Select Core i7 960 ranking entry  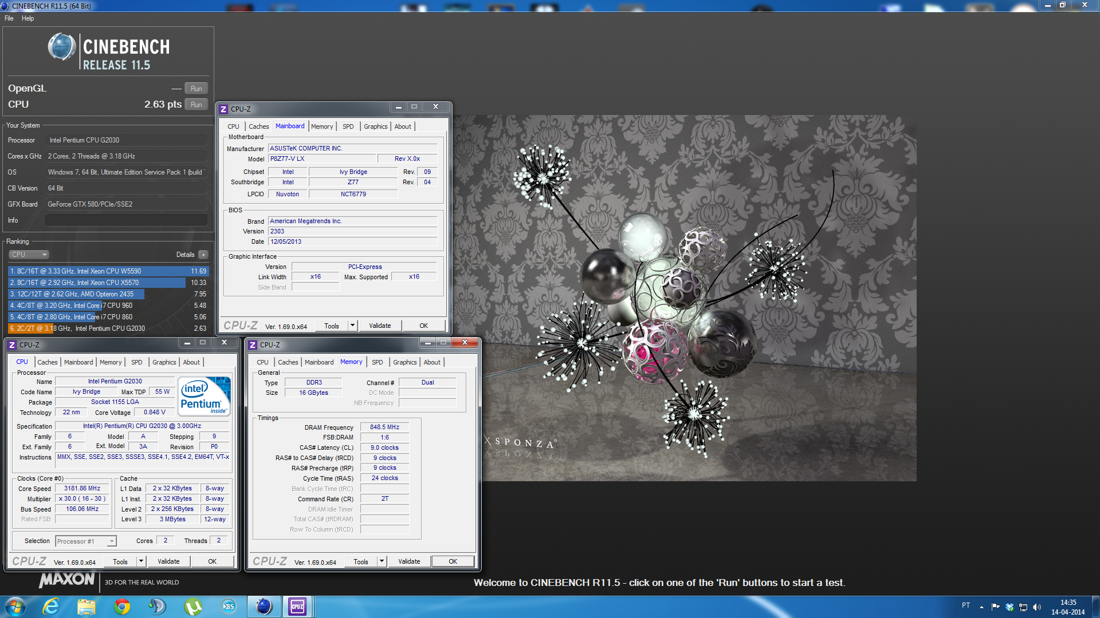coord(108,306)
